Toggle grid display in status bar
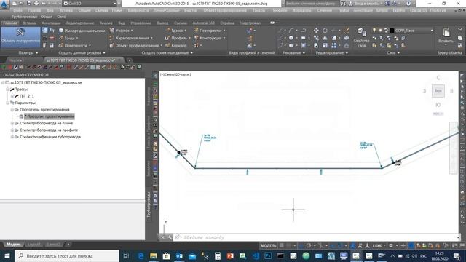Screen dimensions: 466x262 point(282,245)
